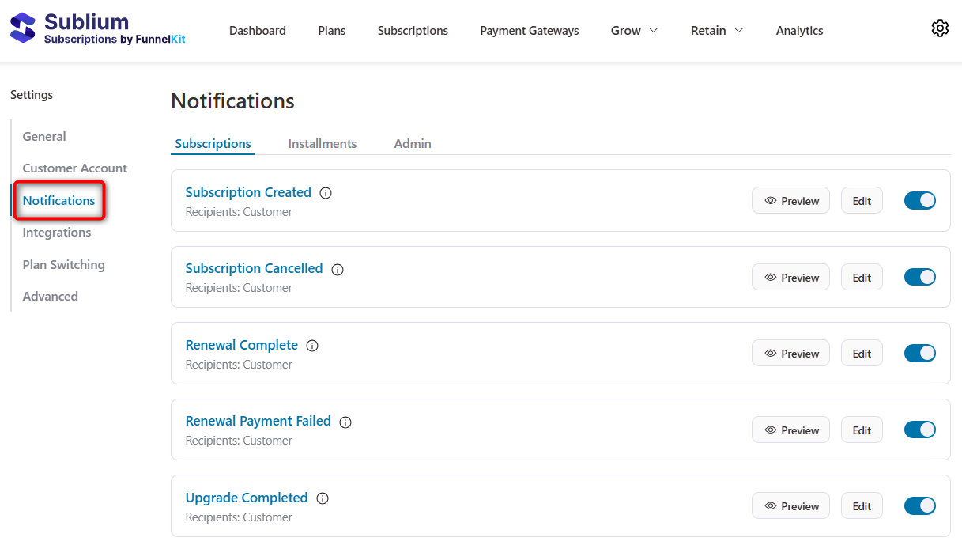Open Subscriptions in top navigation bar
This screenshot has height=549, width=962.
pyautogui.click(x=413, y=31)
